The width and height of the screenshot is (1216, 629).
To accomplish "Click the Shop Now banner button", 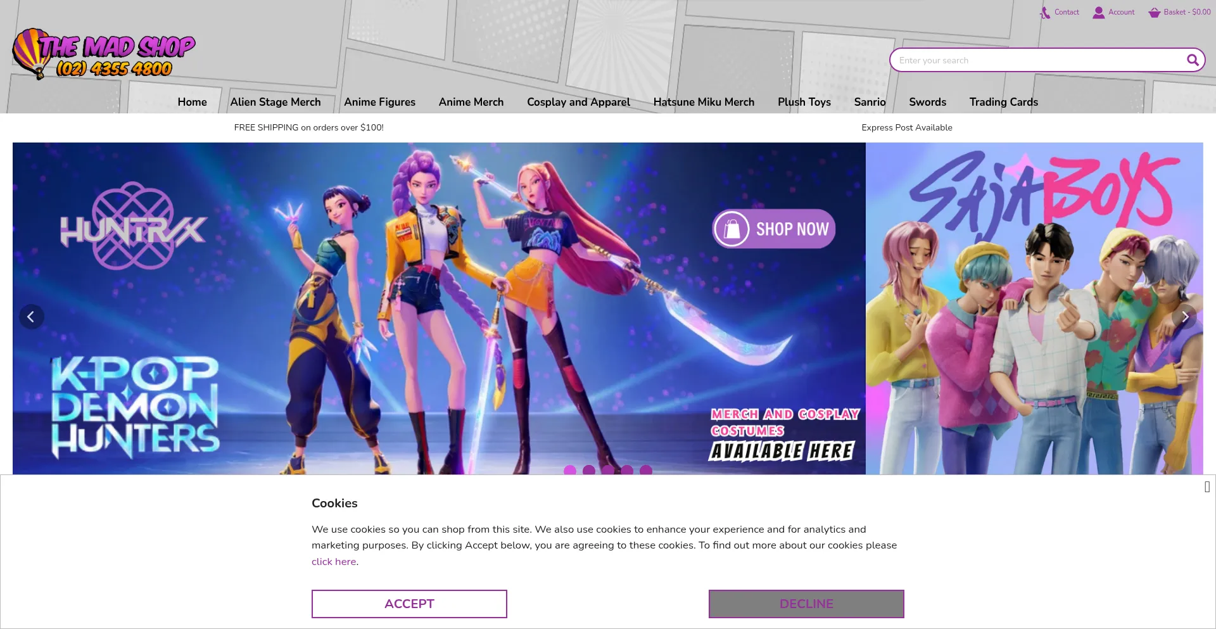I will pyautogui.click(x=774, y=229).
